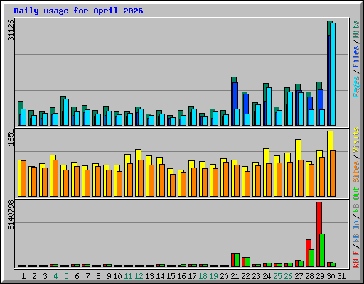The width and height of the screenshot is (364, 284).
Task: Click day 24 on the x-axis
Action: click(267, 276)
